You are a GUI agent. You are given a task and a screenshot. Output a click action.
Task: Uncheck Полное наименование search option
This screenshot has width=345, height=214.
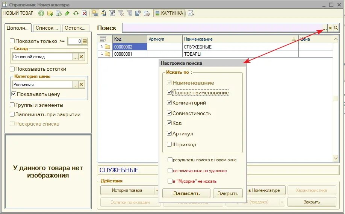pos(169,93)
